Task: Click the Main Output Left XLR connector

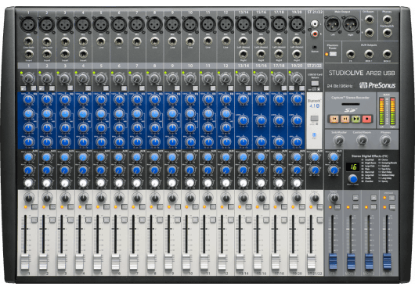Action: tap(333, 24)
